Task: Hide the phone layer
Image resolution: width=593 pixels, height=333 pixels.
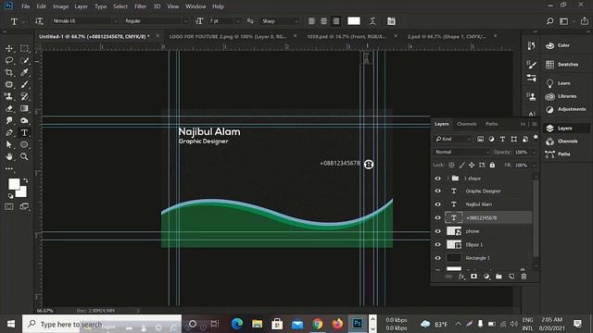Action: 437,231
